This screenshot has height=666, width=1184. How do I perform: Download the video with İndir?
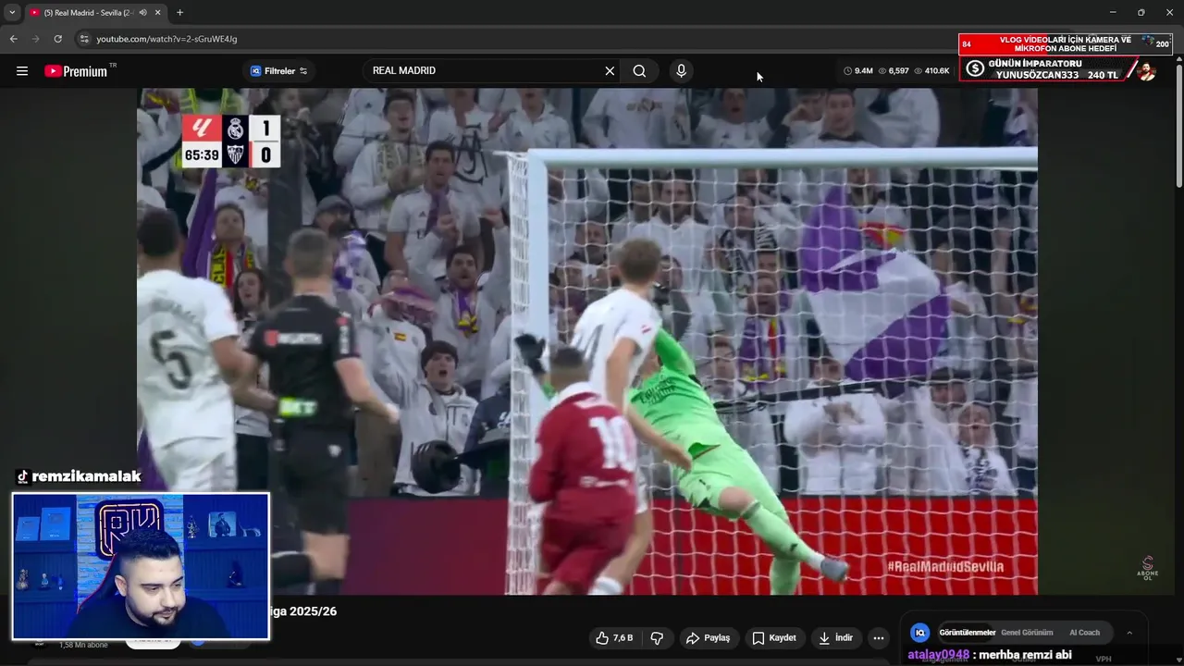pos(836,638)
